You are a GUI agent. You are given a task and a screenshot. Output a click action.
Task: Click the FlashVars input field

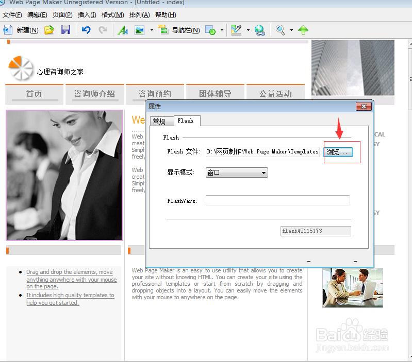point(278,200)
